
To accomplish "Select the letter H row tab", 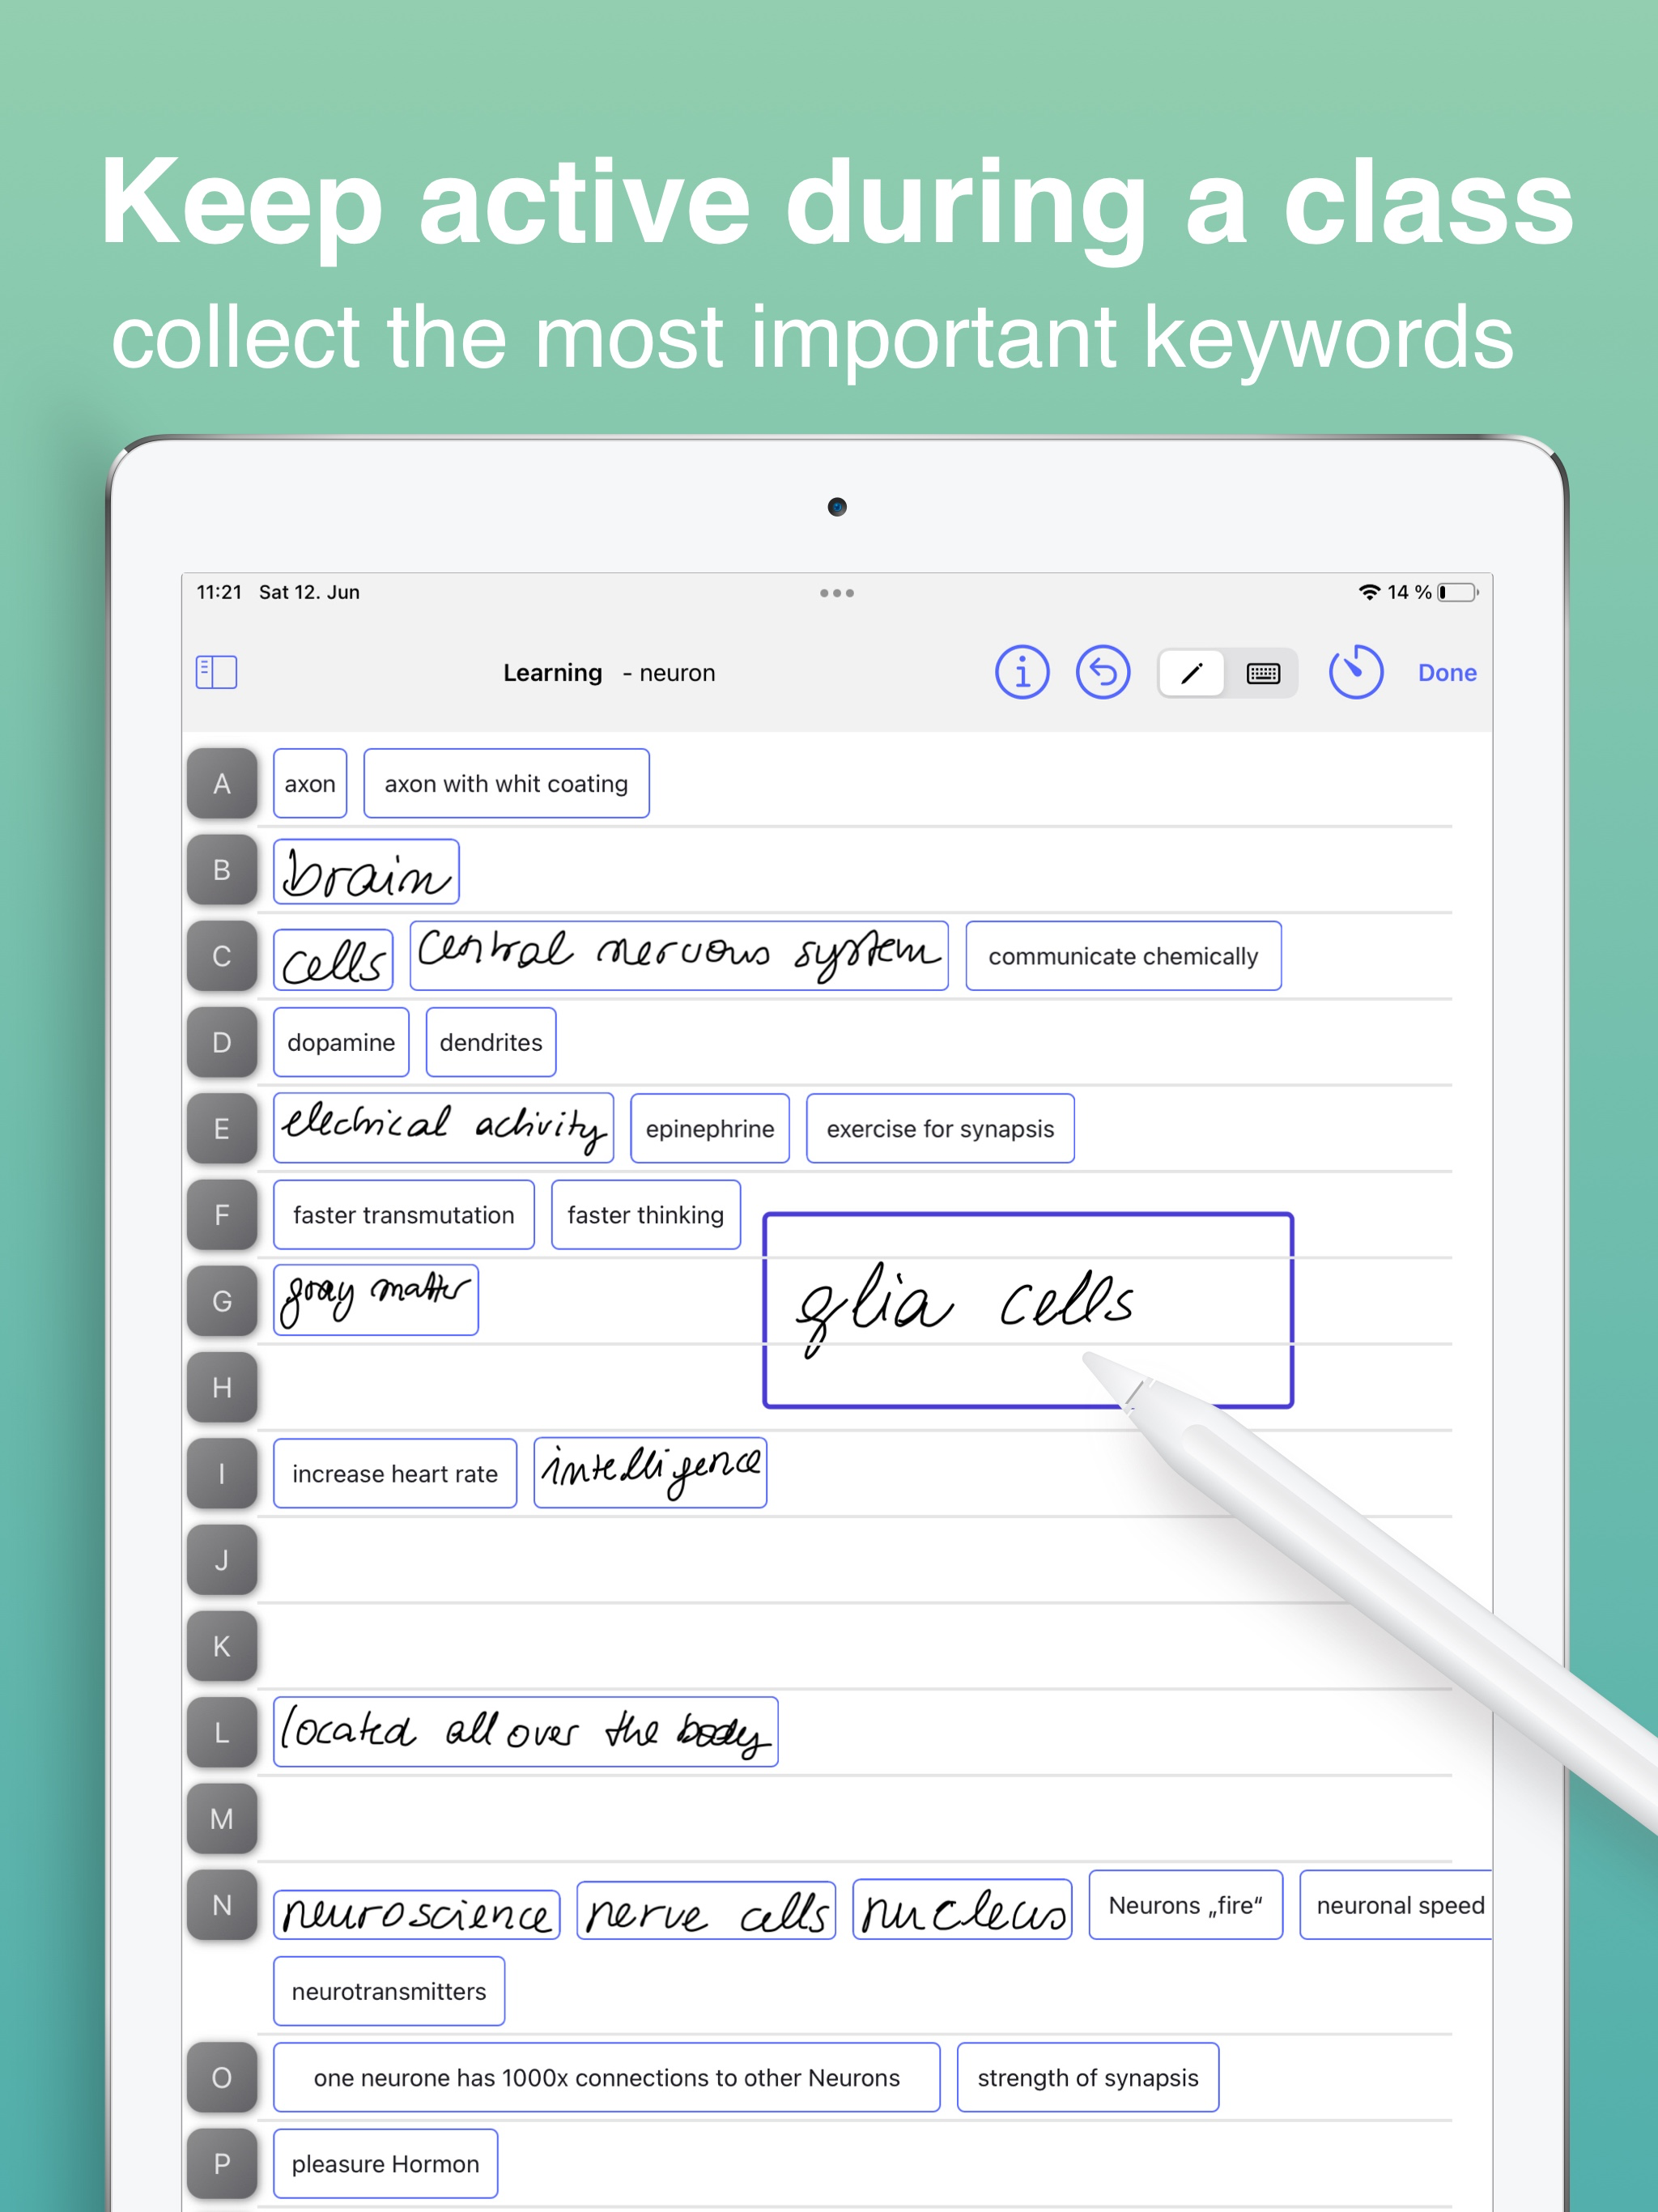I will coord(222,1388).
